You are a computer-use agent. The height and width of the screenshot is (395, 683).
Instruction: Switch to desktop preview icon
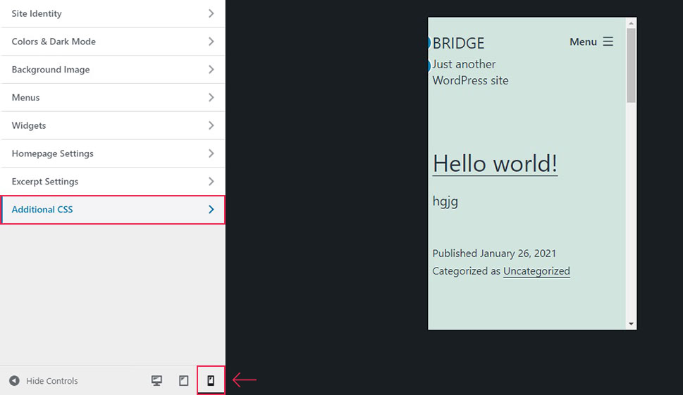click(156, 381)
